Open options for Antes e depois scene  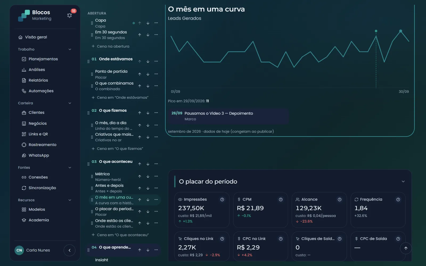point(156,188)
